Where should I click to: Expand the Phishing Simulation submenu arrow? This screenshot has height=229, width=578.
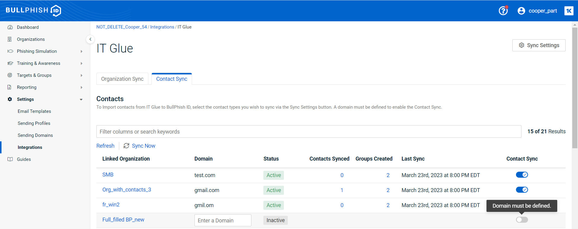82,51
